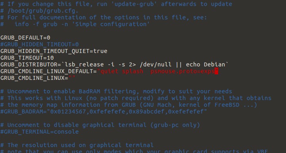Click the word Debian in distributor line
The image size is (286, 153).
[x=214, y=64]
